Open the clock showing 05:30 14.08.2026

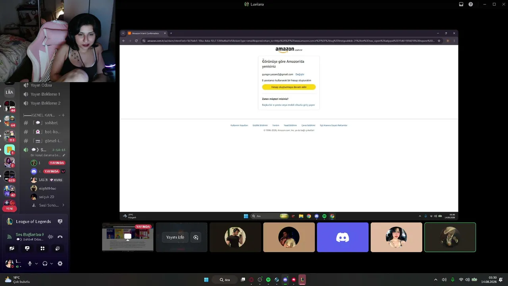(x=489, y=280)
